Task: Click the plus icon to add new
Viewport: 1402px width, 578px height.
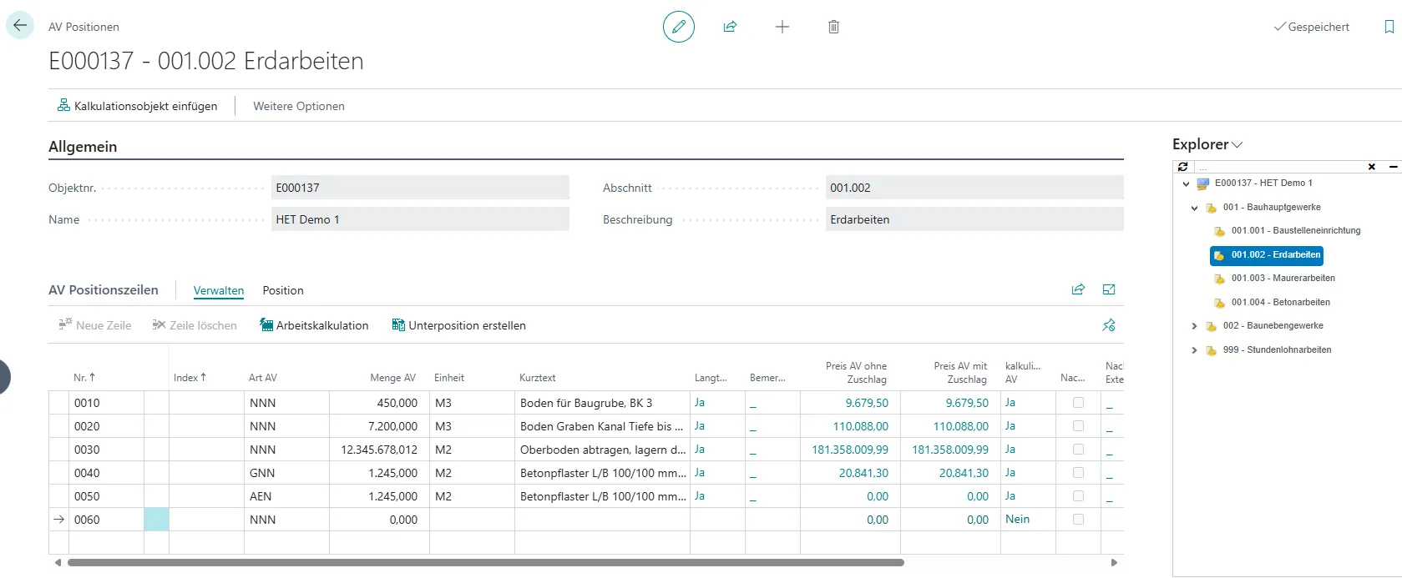Action: [782, 27]
